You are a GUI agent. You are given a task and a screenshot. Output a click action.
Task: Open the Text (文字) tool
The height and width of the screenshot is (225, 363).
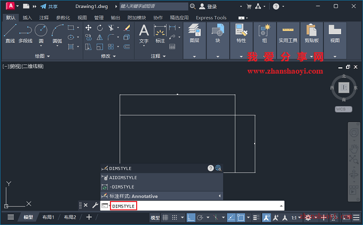click(144, 34)
